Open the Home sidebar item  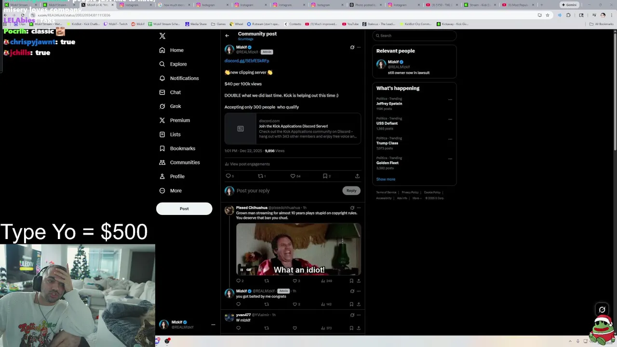tap(172, 50)
